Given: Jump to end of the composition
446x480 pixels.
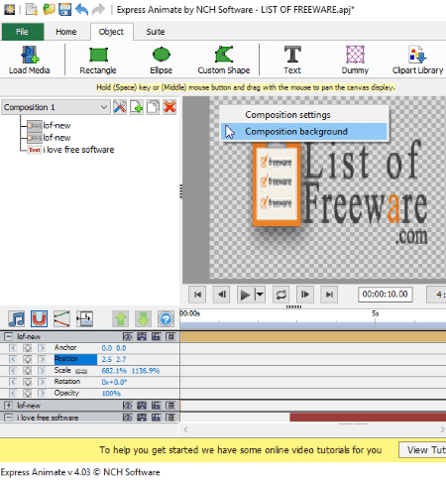Looking at the screenshot, I should (x=329, y=295).
